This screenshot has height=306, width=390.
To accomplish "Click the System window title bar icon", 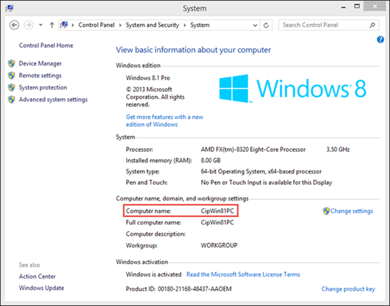I will click(x=10, y=8).
